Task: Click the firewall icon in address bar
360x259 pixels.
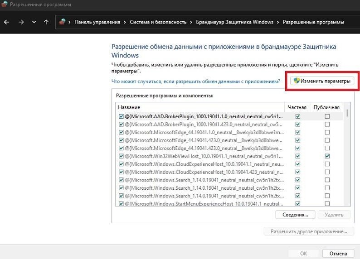Action: pyautogui.click(x=62, y=22)
